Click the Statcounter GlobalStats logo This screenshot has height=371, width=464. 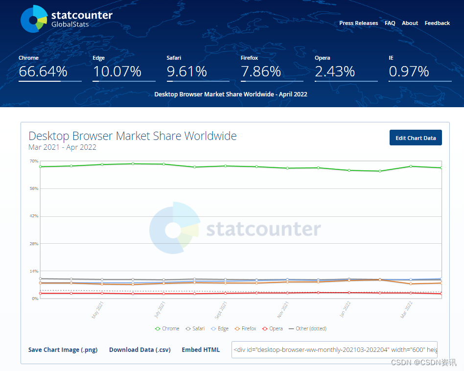(x=67, y=19)
